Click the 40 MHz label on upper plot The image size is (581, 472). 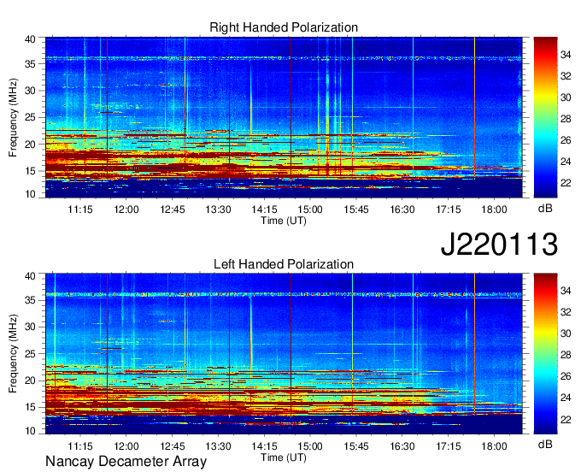[31, 39]
